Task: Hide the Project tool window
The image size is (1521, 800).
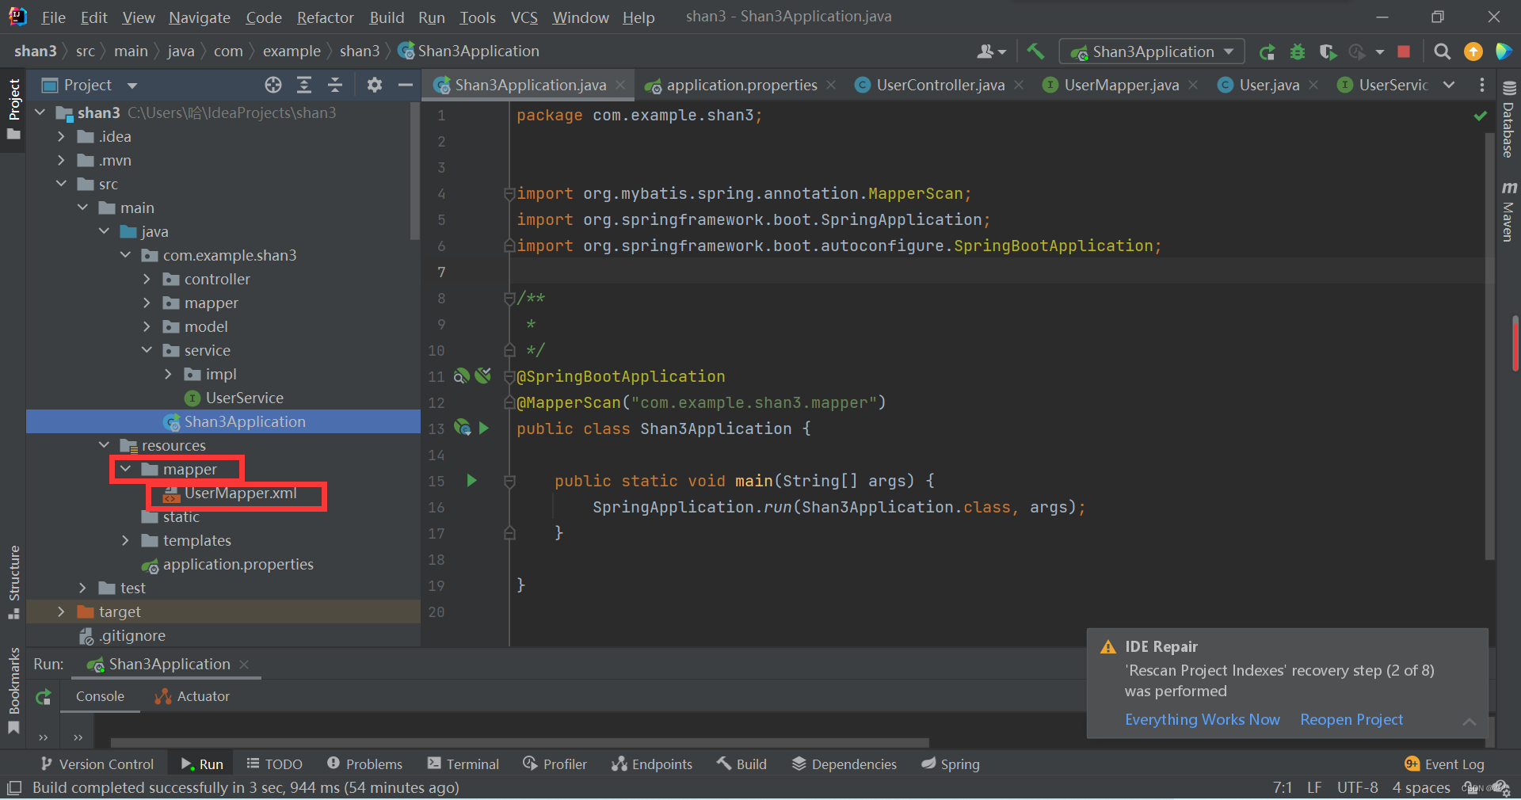Action: [406, 85]
